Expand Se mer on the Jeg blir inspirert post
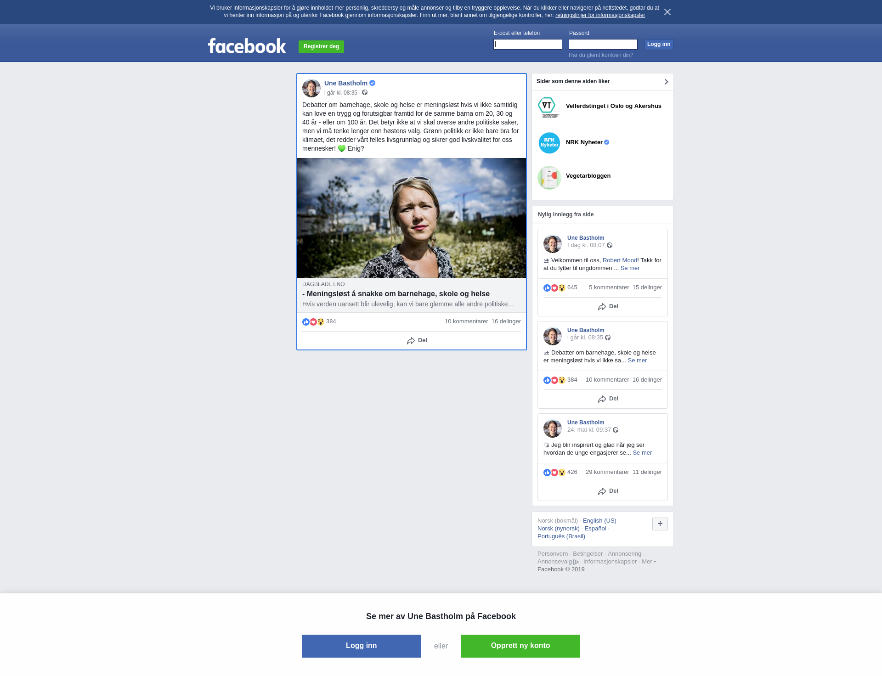The image size is (882, 676). 642,453
